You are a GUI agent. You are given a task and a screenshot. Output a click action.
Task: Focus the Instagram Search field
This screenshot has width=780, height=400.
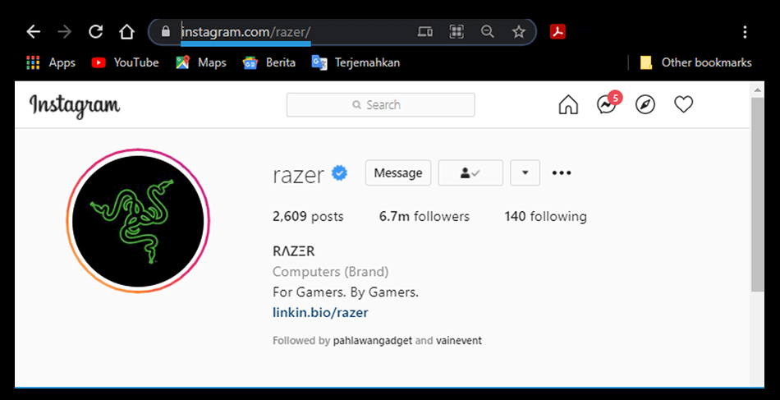[380, 105]
